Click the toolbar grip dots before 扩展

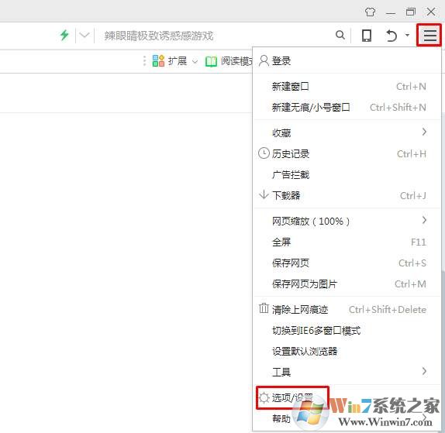[144, 60]
